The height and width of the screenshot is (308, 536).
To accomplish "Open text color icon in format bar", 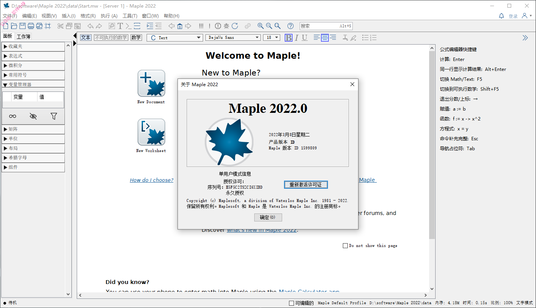I will (345, 37).
